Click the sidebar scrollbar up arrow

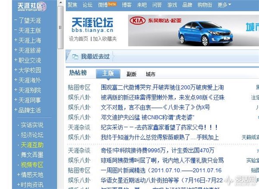tap(60, 3)
